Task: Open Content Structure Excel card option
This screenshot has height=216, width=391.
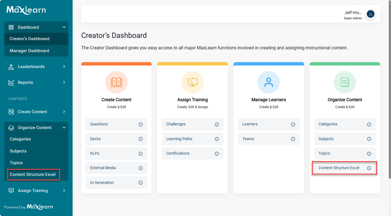Action: 344,168
